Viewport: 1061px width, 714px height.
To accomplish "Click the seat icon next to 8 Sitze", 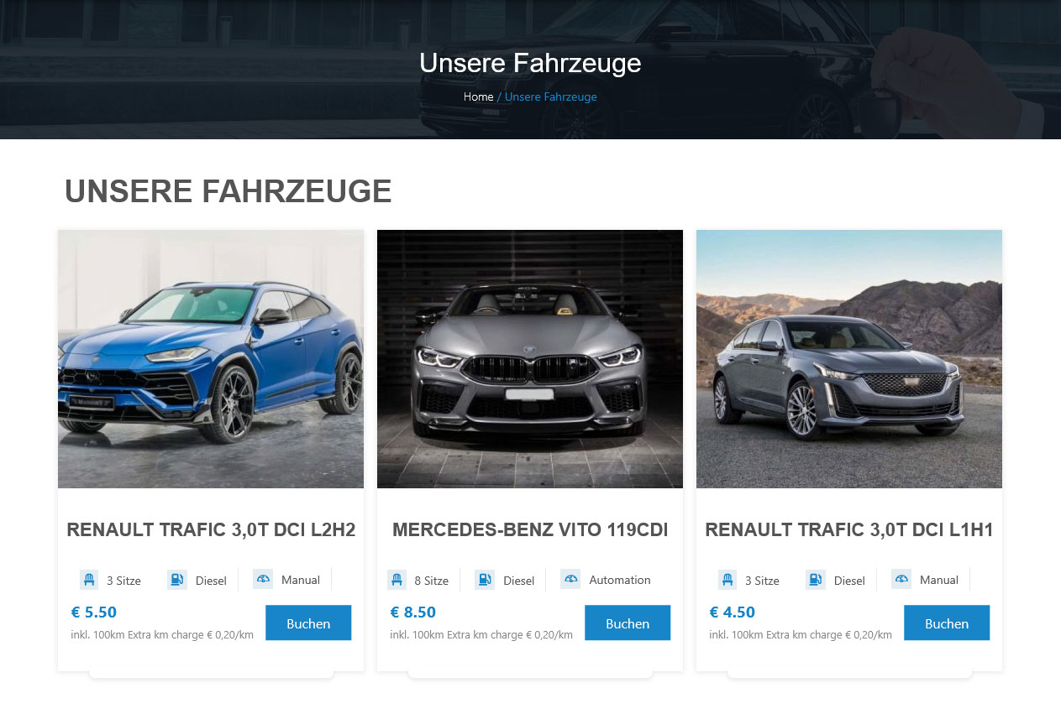I will click(397, 580).
